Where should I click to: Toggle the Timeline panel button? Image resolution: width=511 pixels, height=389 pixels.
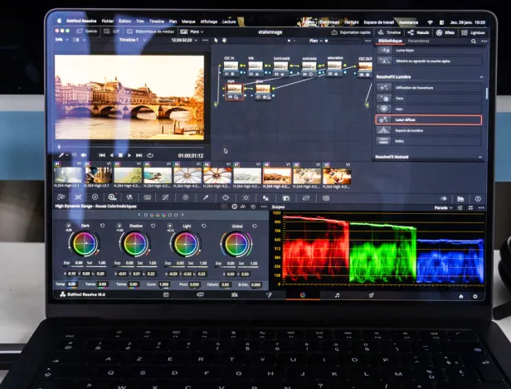pyautogui.click(x=389, y=32)
